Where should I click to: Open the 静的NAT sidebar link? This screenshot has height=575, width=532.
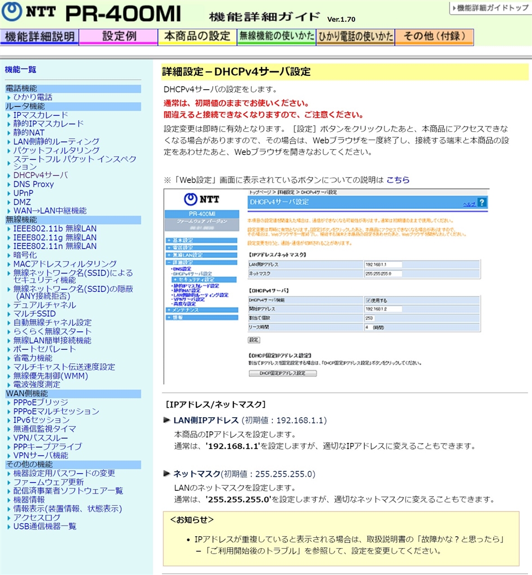29,133
